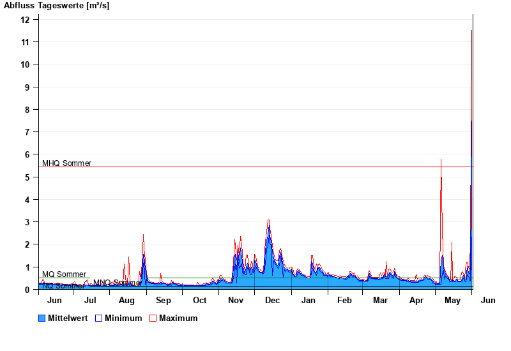Select the Dec month label

click(272, 301)
